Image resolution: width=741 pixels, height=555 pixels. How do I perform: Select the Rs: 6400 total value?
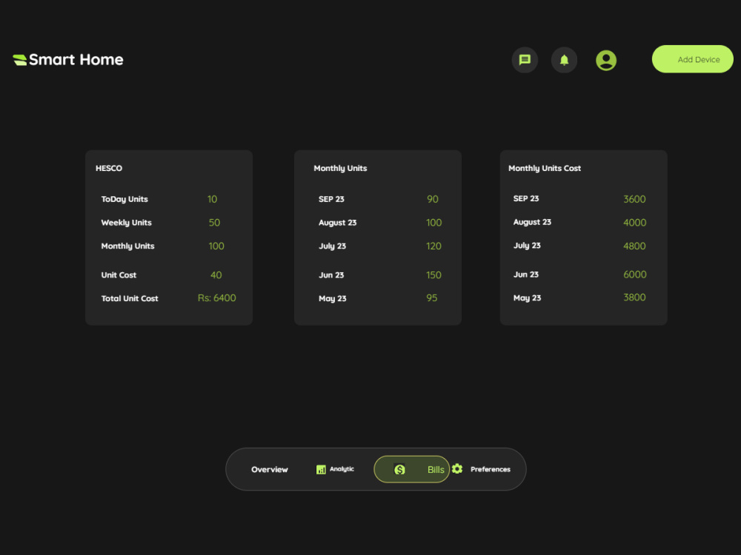click(217, 297)
